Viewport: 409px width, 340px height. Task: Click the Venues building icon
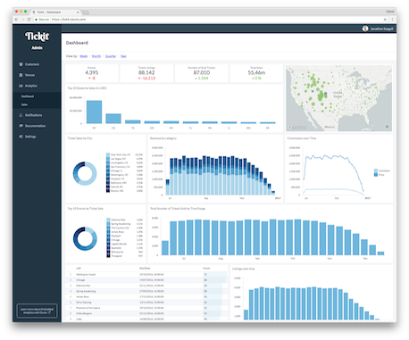pyautogui.click(x=21, y=75)
